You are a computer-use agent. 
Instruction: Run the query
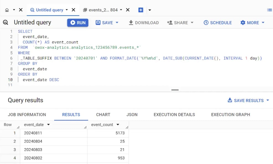tap(78, 23)
